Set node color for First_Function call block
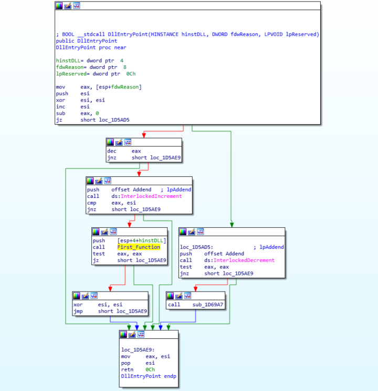 pyautogui.click(x=96, y=232)
